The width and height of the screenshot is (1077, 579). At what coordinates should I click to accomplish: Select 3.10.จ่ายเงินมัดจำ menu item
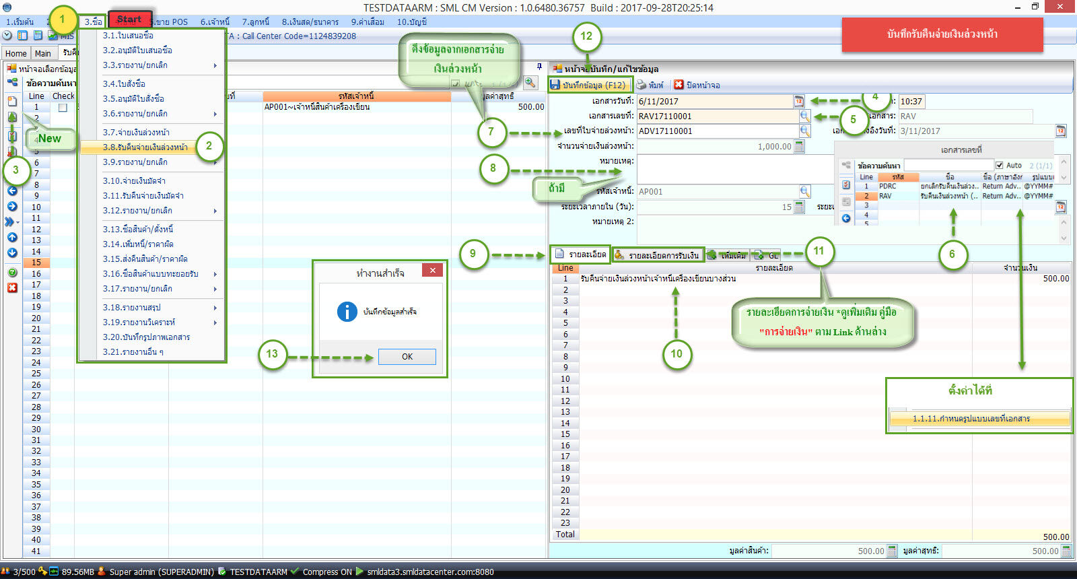pos(134,181)
